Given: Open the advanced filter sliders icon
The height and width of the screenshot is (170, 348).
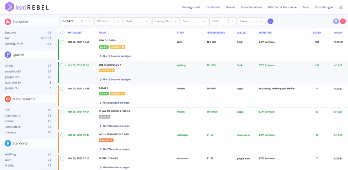Looking at the screenshot, I should [x=270, y=21].
